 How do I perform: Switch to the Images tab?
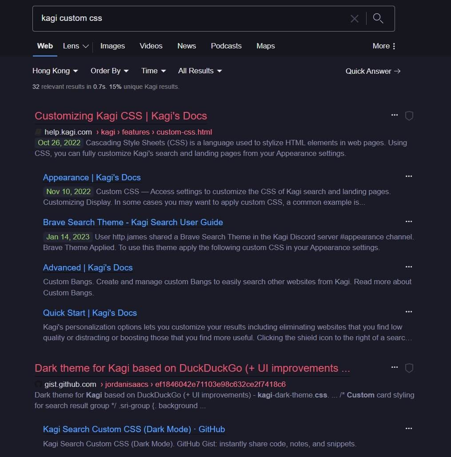click(112, 46)
